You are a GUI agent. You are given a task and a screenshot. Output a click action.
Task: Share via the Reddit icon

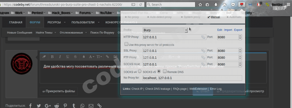click(57, 106)
